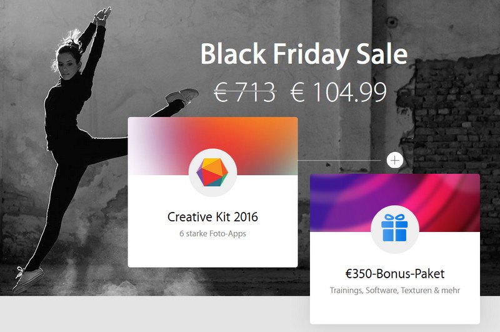The height and width of the screenshot is (332, 500).
Task: Click the Black Friday Sale heading
Action: [304, 54]
